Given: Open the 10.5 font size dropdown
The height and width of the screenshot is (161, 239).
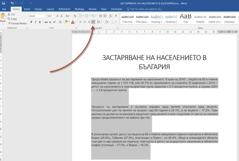Looking at the screenshot, I should click(x=54, y=16).
